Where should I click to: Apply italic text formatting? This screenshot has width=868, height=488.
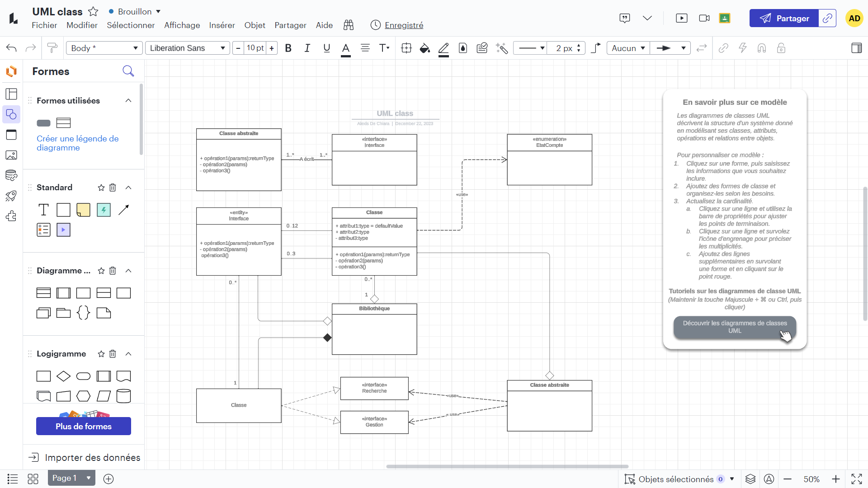click(x=307, y=48)
